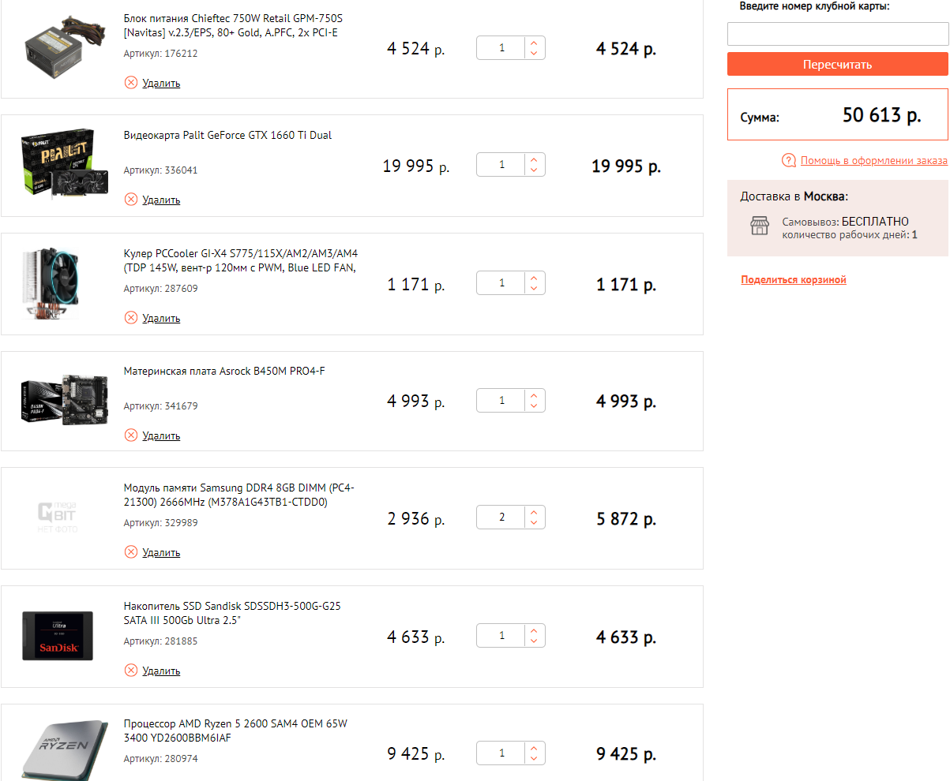Open Помощь в оформлении заказа link
Image resolution: width=950 pixels, height=781 pixels.
[x=873, y=161]
